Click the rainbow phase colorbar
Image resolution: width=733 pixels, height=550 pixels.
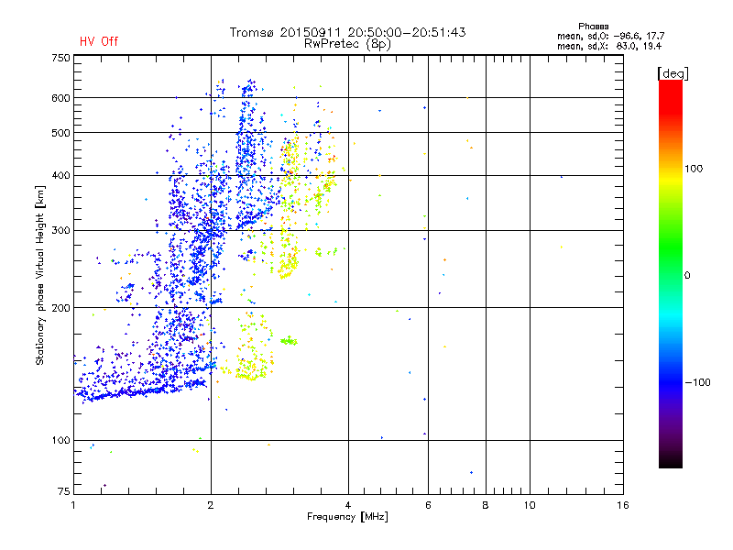pyautogui.click(x=671, y=274)
